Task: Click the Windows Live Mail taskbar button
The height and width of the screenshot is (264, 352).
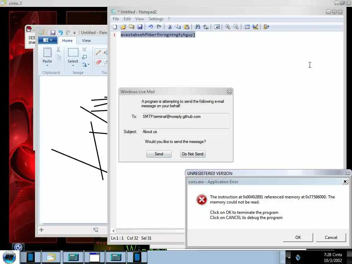Action: [51, 257]
